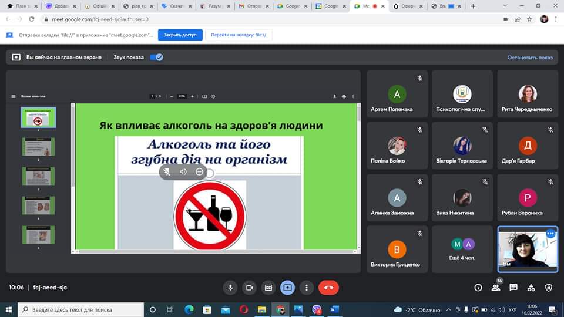Screen dimensions: 564x317
Task: Bookmark this page with the star
Action: (x=529, y=19)
